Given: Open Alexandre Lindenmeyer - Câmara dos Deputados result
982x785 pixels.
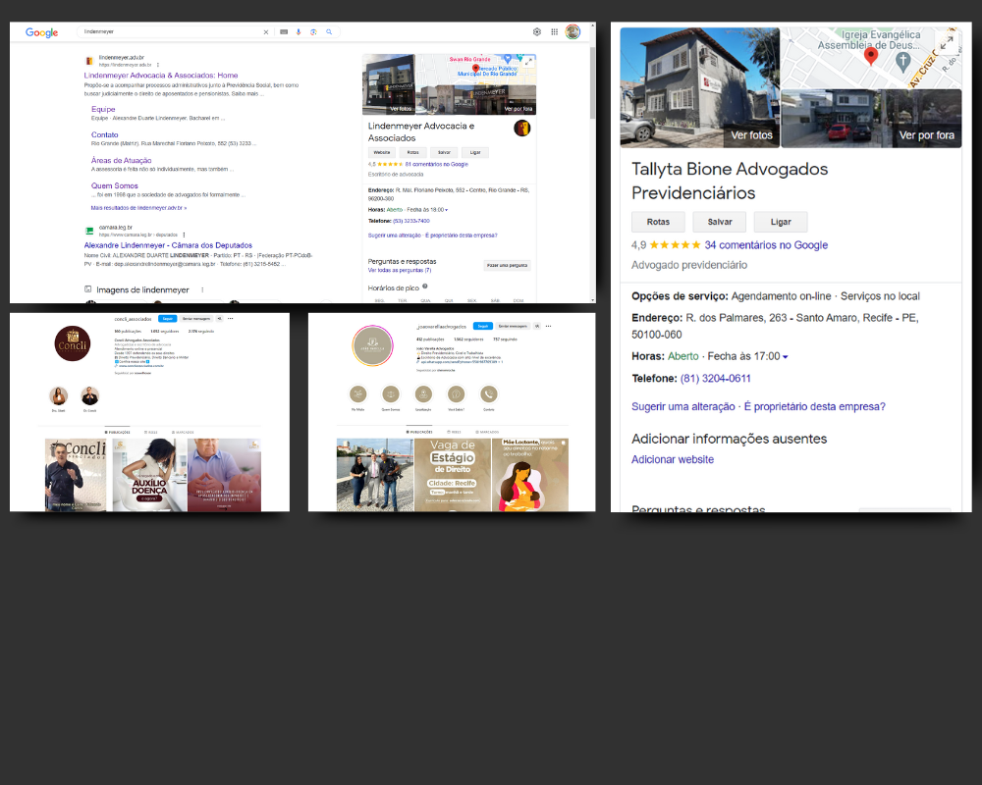Looking at the screenshot, I should pyautogui.click(x=168, y=245).
